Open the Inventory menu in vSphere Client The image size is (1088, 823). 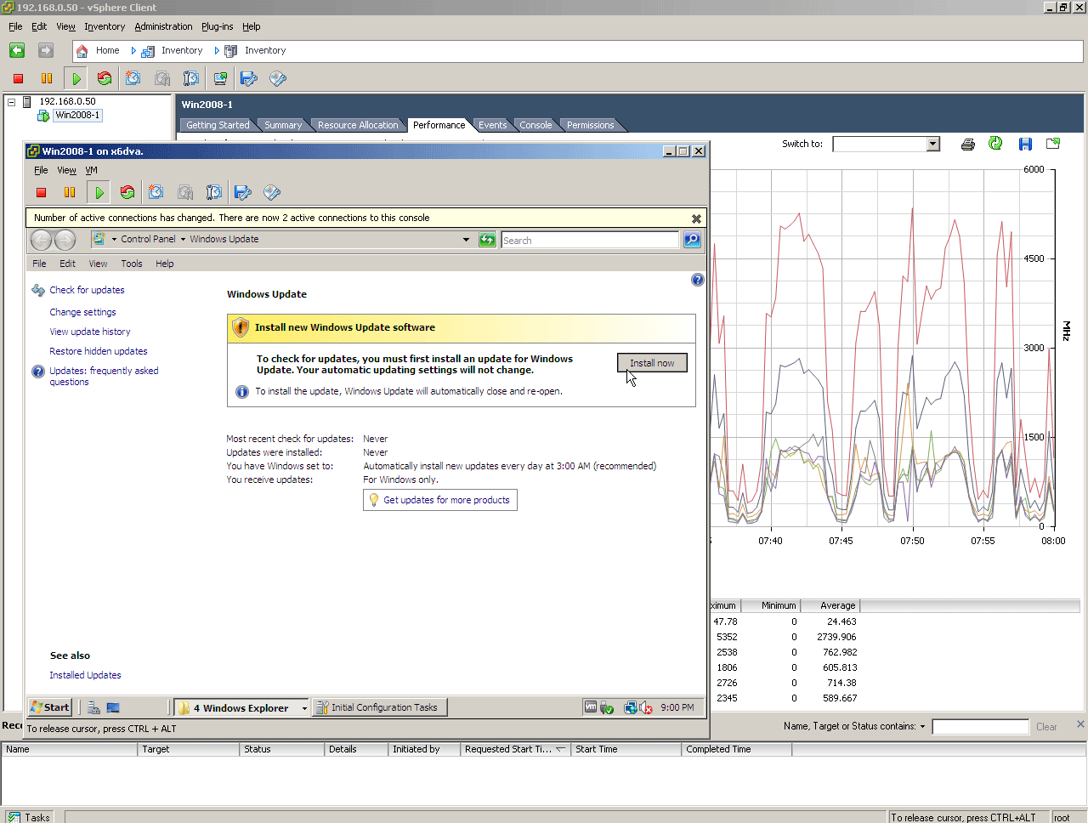105,27
